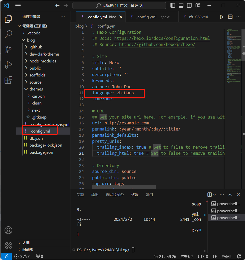The width and height of the screenshot is (245, 260).
Task: Expand the 大纲 outline section
Action: (43, 243)
